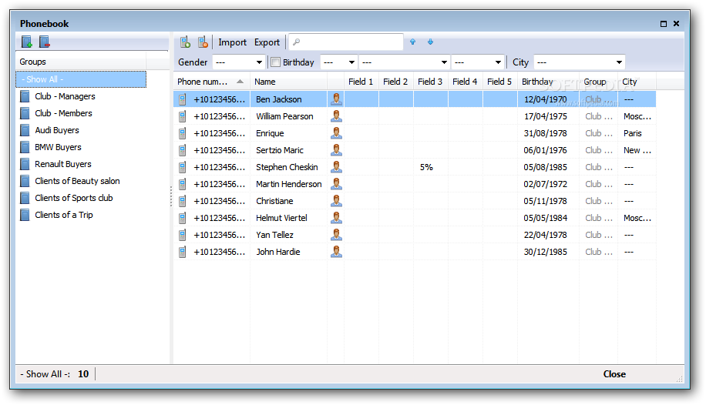The height and width of the screenshot is (405, 706).
Task: Open the first Birthday day dropdown
Action: pyautogui.click(x=339, y=62)
